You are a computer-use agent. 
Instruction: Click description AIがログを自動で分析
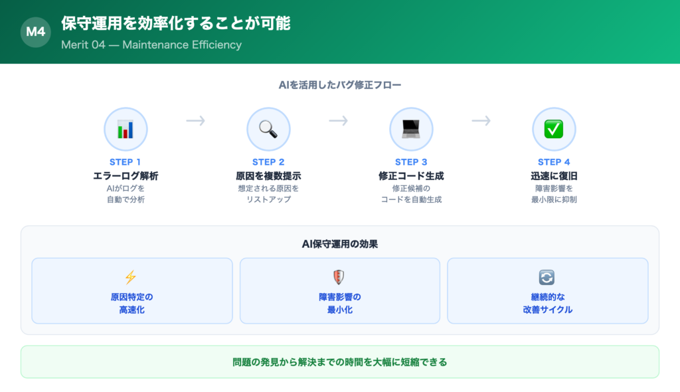(126, 194)
